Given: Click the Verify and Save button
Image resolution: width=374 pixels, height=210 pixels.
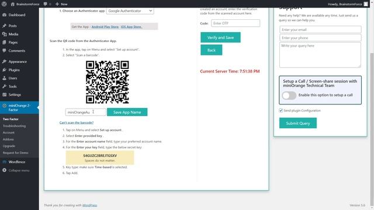Looking at the screenshot, I should click(220, 37).
